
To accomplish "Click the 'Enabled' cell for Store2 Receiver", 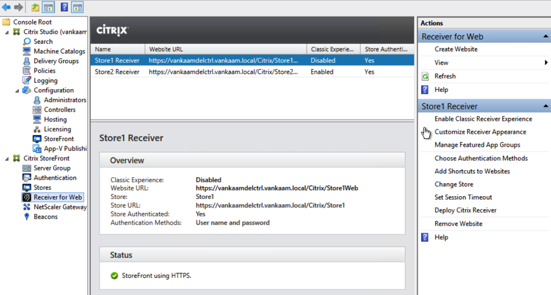I will tap(322, 72).
